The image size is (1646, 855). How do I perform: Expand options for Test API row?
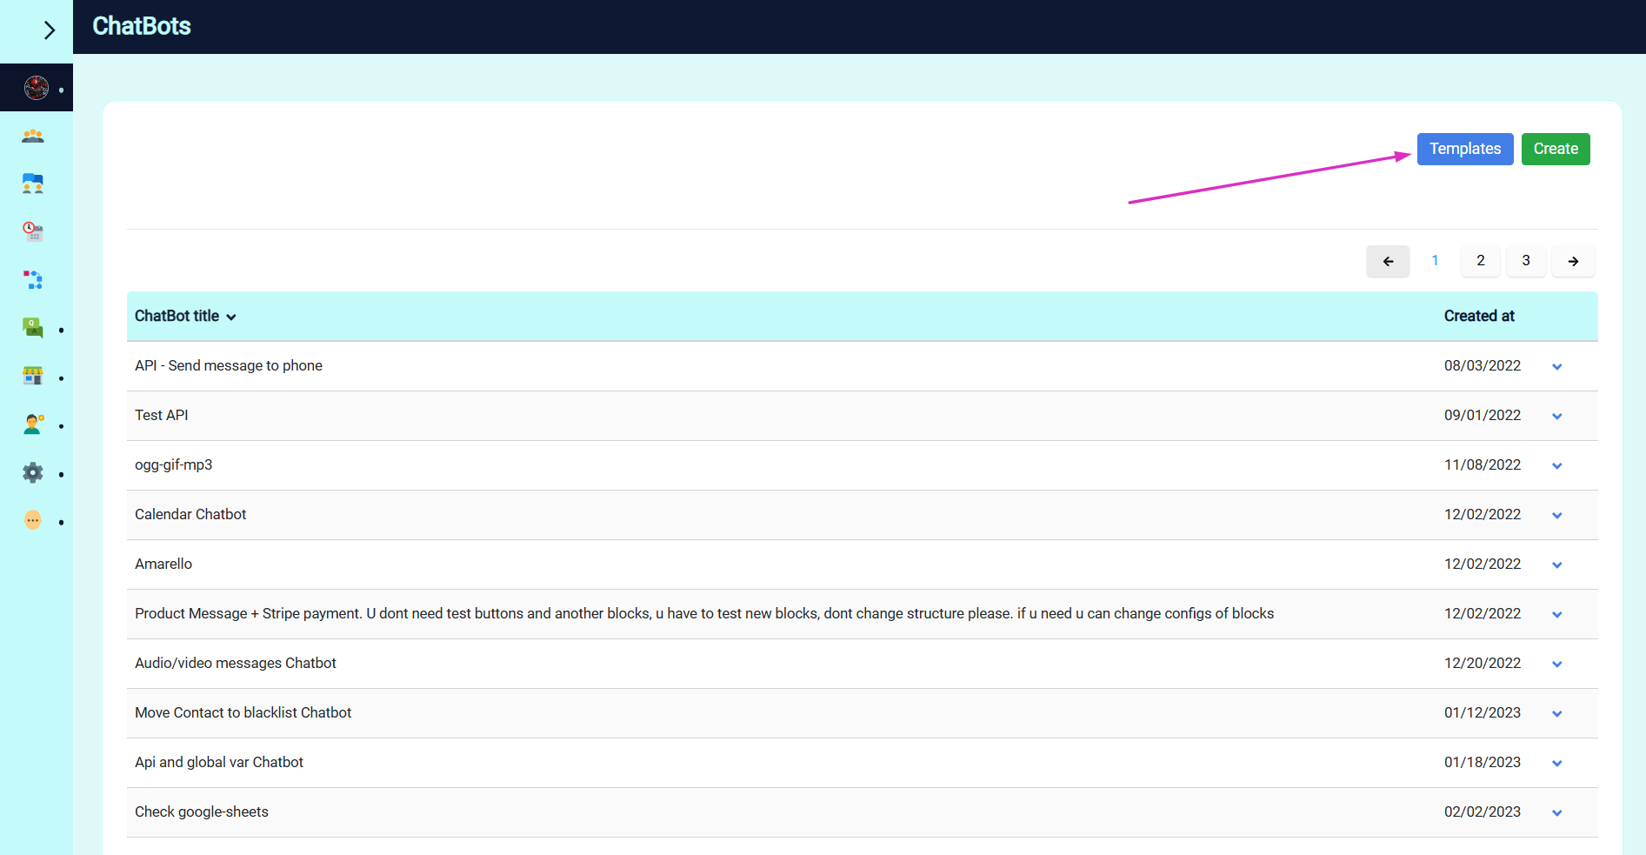coord(1556,417)
